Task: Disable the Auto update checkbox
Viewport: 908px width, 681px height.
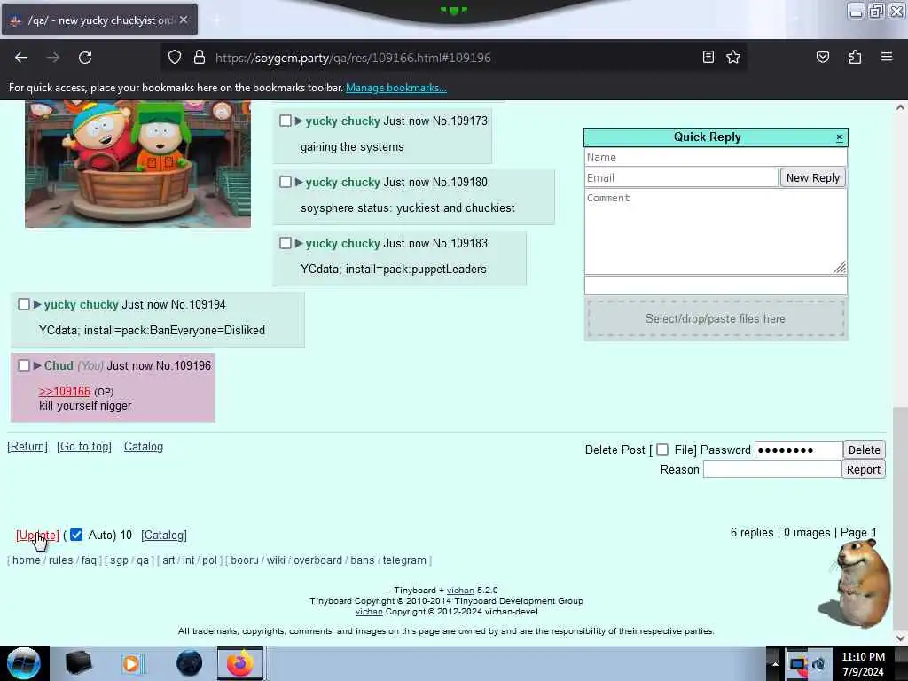Action: (76, 535)
